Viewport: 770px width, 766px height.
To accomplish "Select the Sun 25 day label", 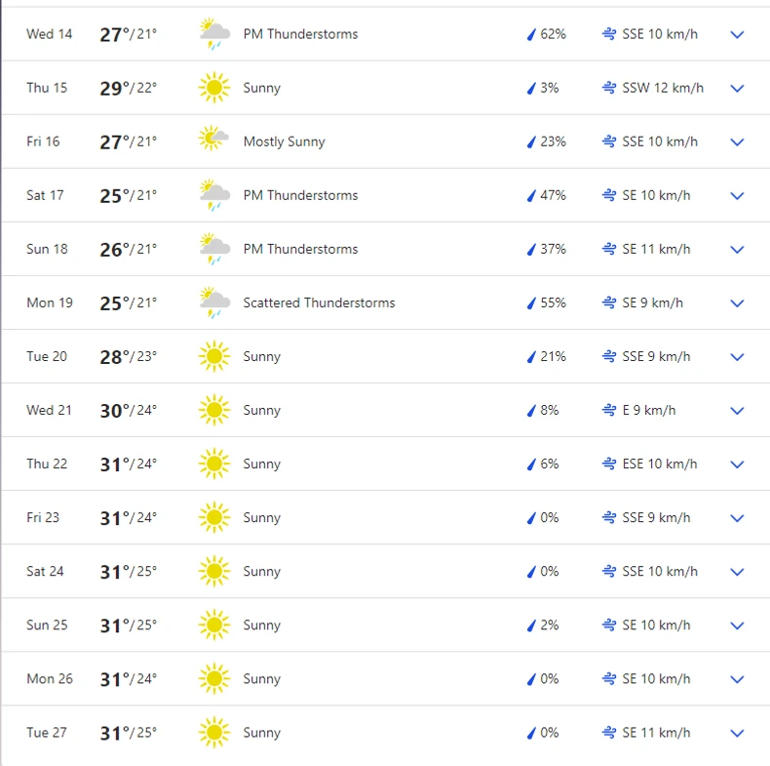I will pyautogui.click(x=47, y=625).
